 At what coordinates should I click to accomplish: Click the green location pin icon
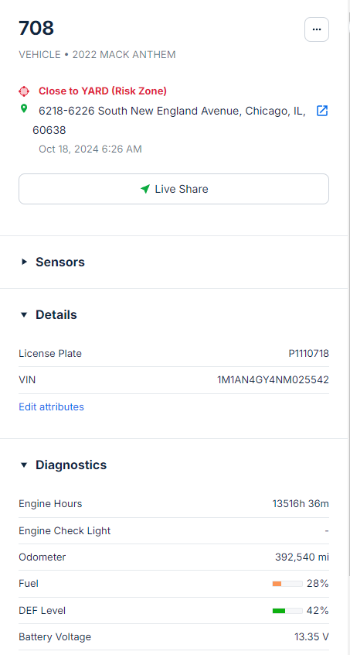(x=24, y=108)
